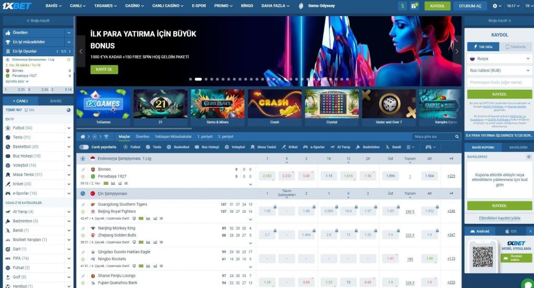Favorite Persebaya 1927 match star
This screenshot has width=534, height=288.
coord(83,176)
